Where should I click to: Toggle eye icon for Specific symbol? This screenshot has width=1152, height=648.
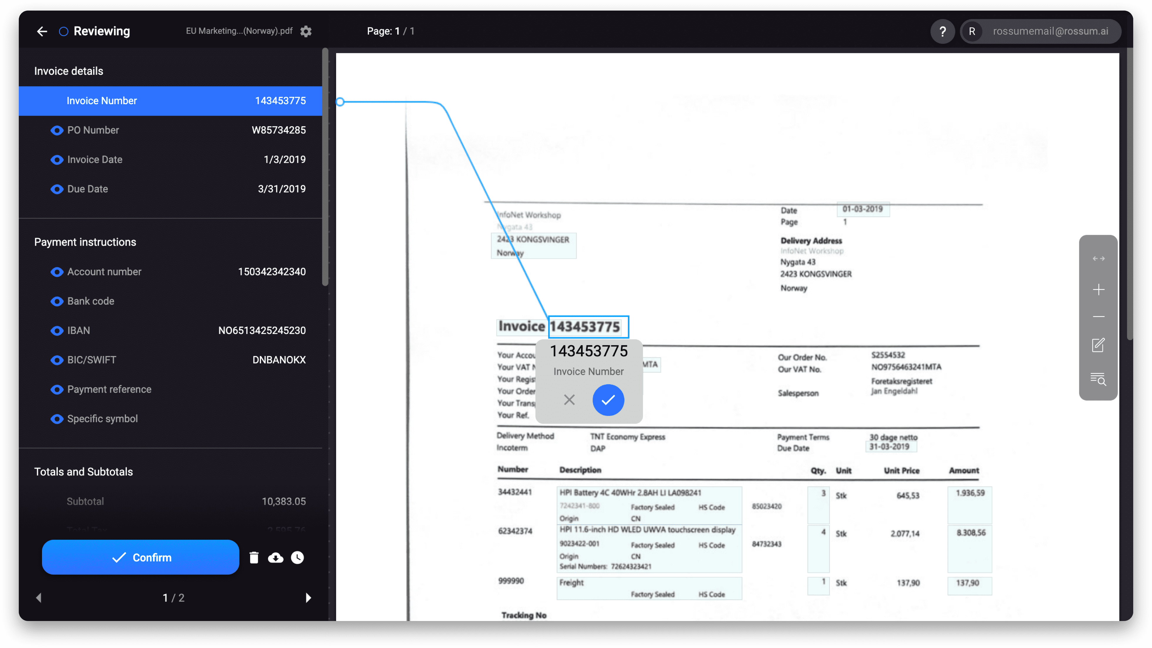coord(57,419)
